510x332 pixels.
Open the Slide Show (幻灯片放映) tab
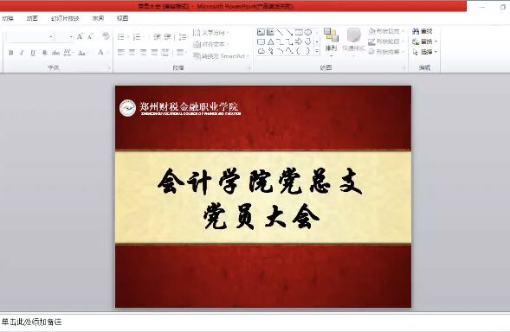tap(65, 18)
